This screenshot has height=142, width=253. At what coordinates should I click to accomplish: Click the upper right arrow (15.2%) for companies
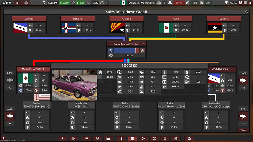click(x=243, y=80)
